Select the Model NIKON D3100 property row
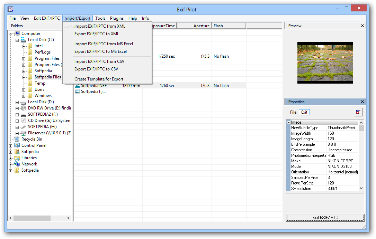 [324, 166]
